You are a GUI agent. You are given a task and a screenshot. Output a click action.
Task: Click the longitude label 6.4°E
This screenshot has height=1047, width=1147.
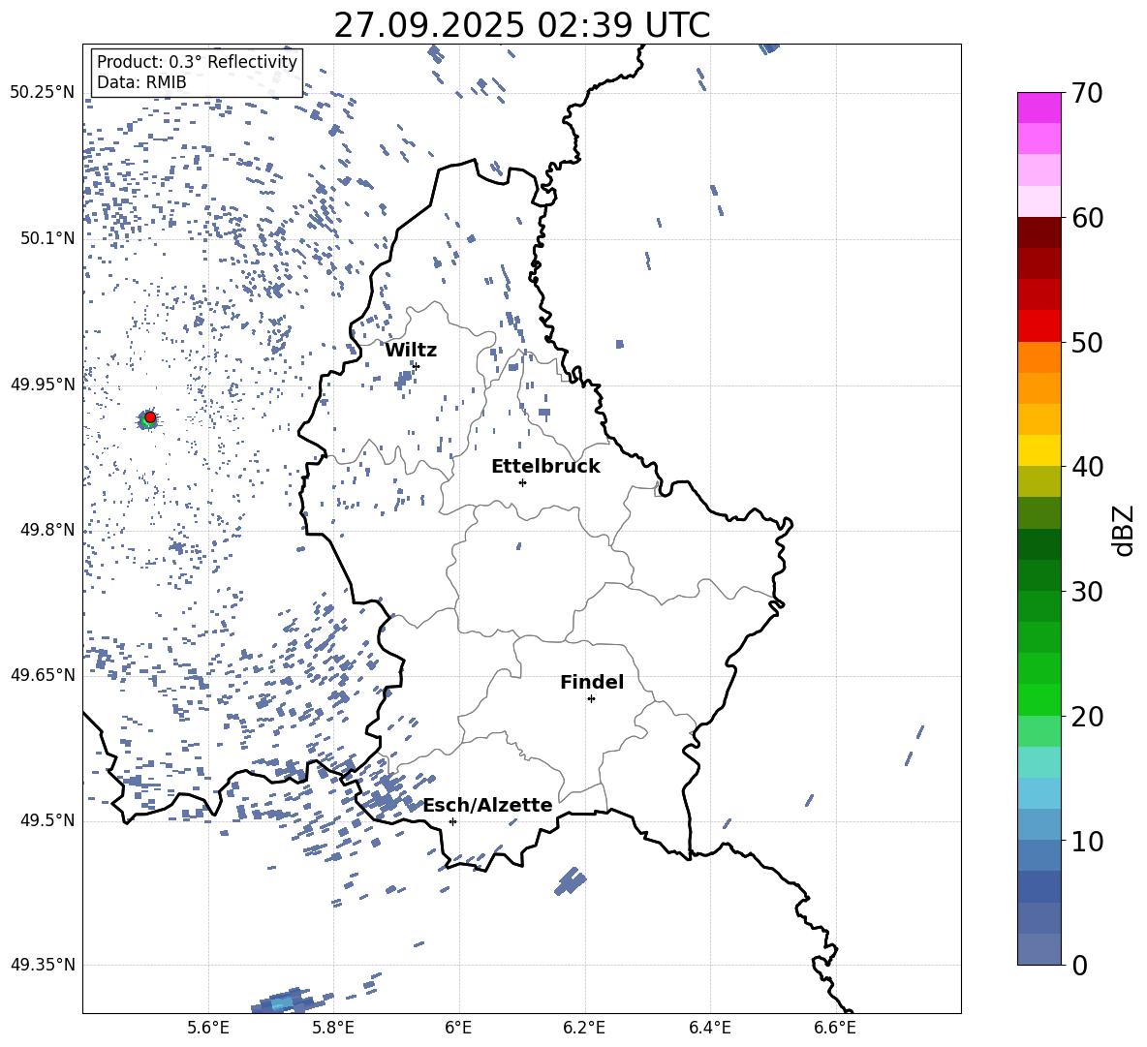709,1028
